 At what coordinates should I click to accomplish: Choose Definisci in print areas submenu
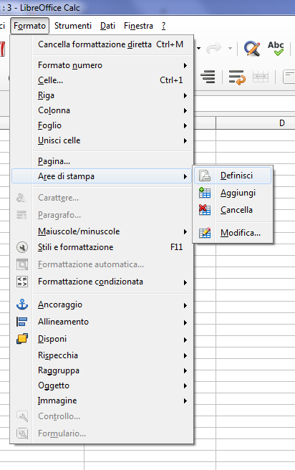(233, 176)
